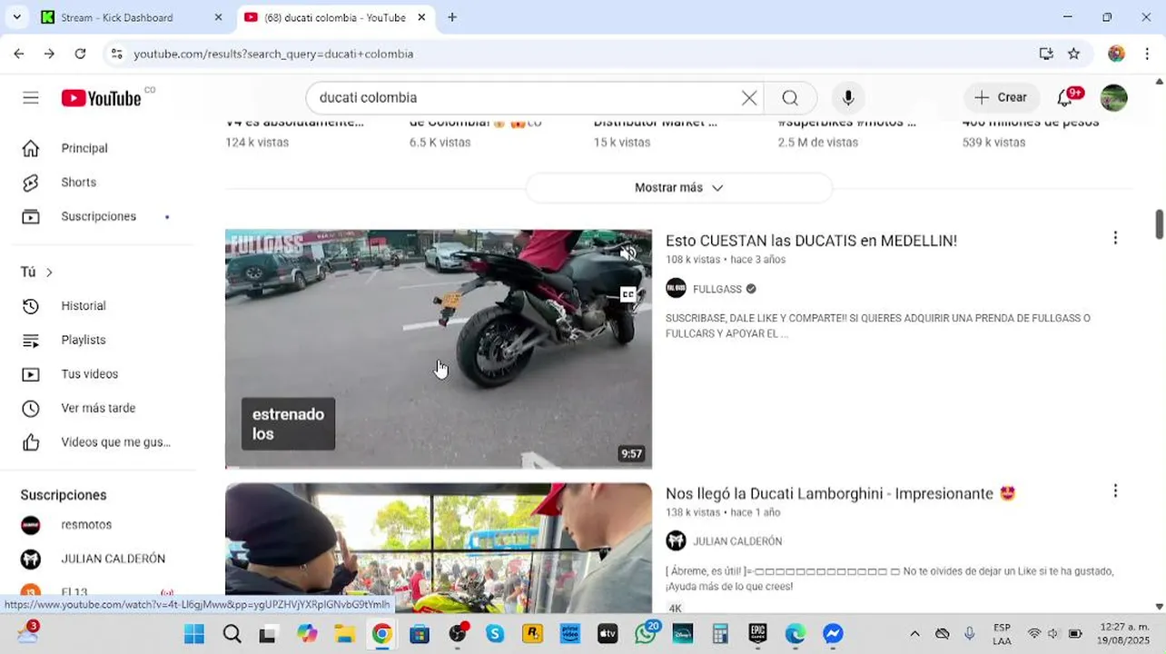Open Epic Games launcher from taskbar
The width and height of the screenshot is (1166, 654).
(757, 634)
